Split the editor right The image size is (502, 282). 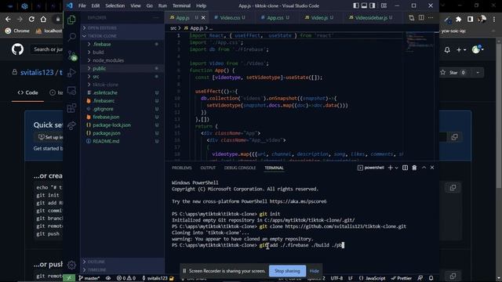pos(421,18)
